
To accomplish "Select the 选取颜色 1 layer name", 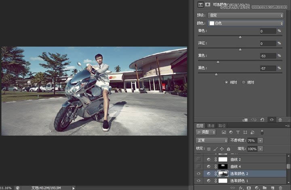I will click(x=239, y=181).
